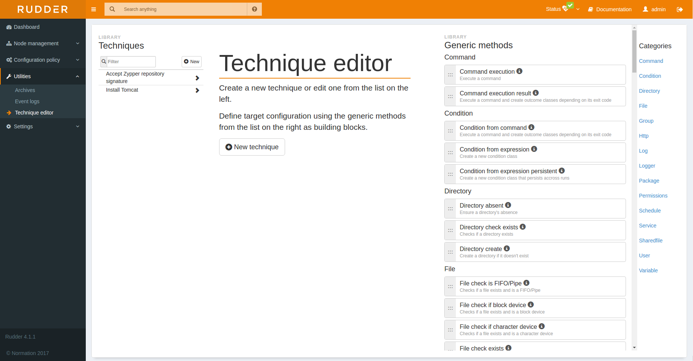The height and width of the screenshot is (361, 693).
Task: Open info icon for Directory check exists
Action: [x=523, y=227]
